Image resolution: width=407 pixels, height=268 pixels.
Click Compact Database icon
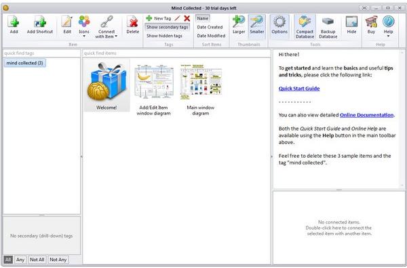[x=305, y=27]
